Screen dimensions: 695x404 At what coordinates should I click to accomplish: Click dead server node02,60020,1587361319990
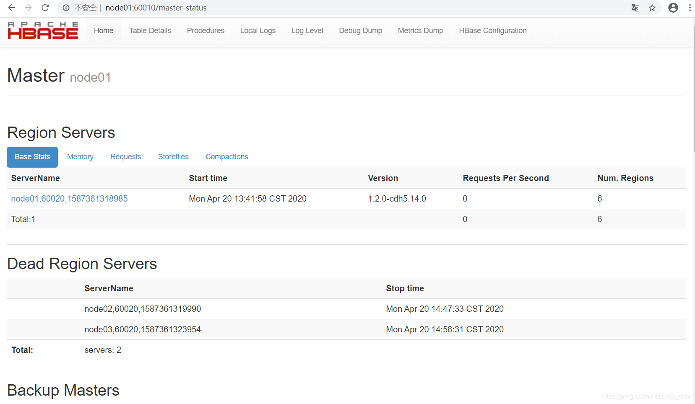pos(143,309)
